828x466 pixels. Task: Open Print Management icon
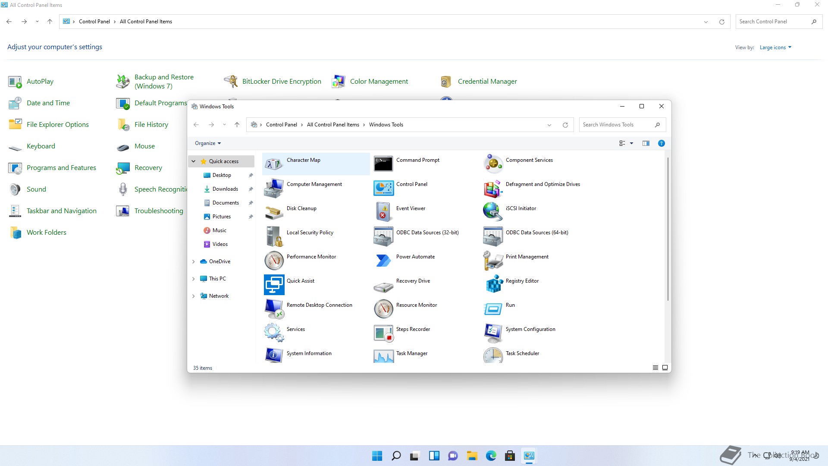click(x=493, y=261)
